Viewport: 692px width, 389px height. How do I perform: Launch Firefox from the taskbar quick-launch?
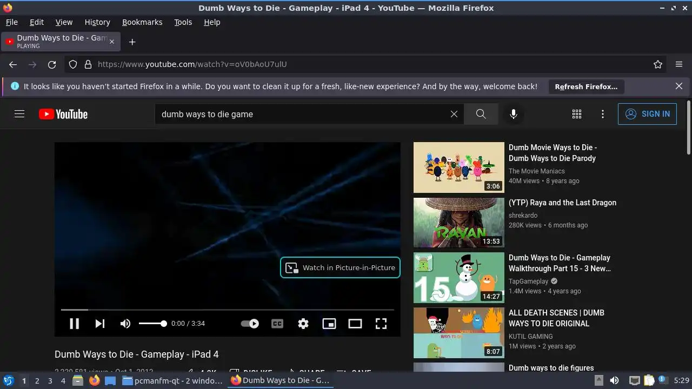click(95, 381)
